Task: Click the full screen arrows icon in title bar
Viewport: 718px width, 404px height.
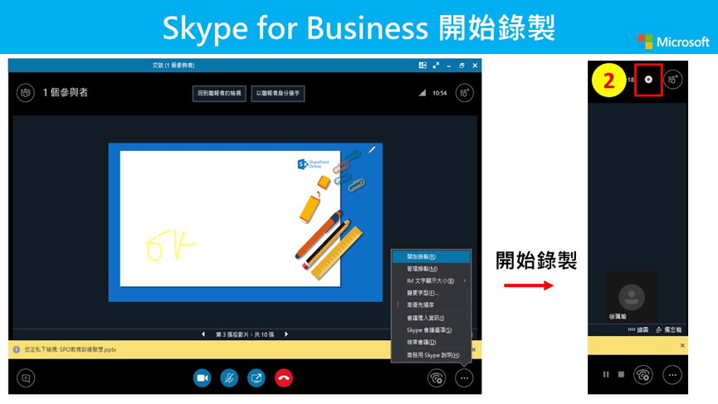Action: coord(436,66)
